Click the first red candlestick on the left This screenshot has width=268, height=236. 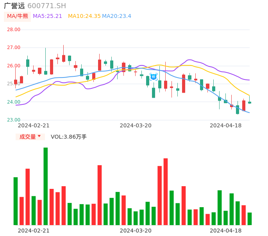coord(16,82)
